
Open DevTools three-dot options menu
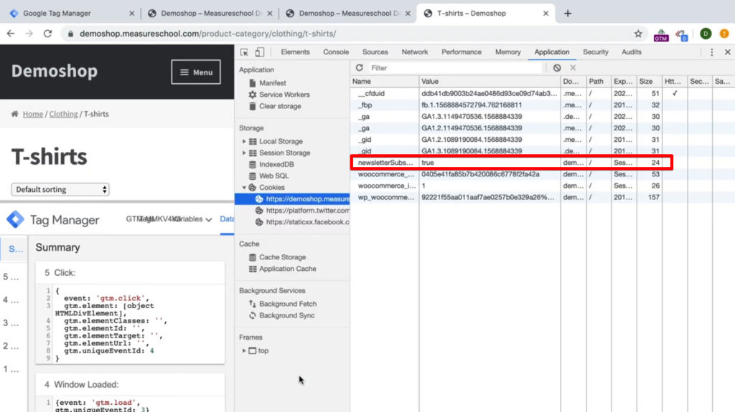pos(711,52)
